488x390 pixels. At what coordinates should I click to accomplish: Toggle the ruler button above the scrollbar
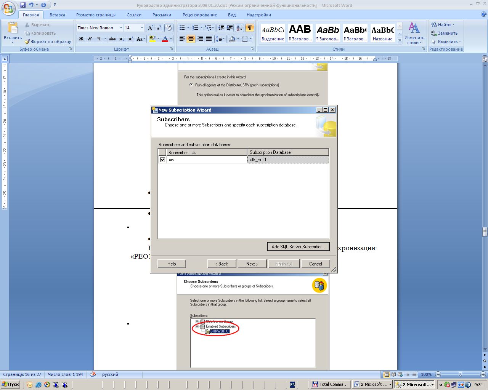[485, 59]
